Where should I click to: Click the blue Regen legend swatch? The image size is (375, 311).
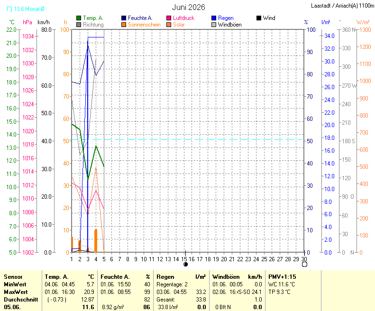[x=214, y=18]
